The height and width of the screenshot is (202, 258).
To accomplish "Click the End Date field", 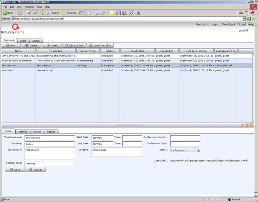I will point(102,144).
